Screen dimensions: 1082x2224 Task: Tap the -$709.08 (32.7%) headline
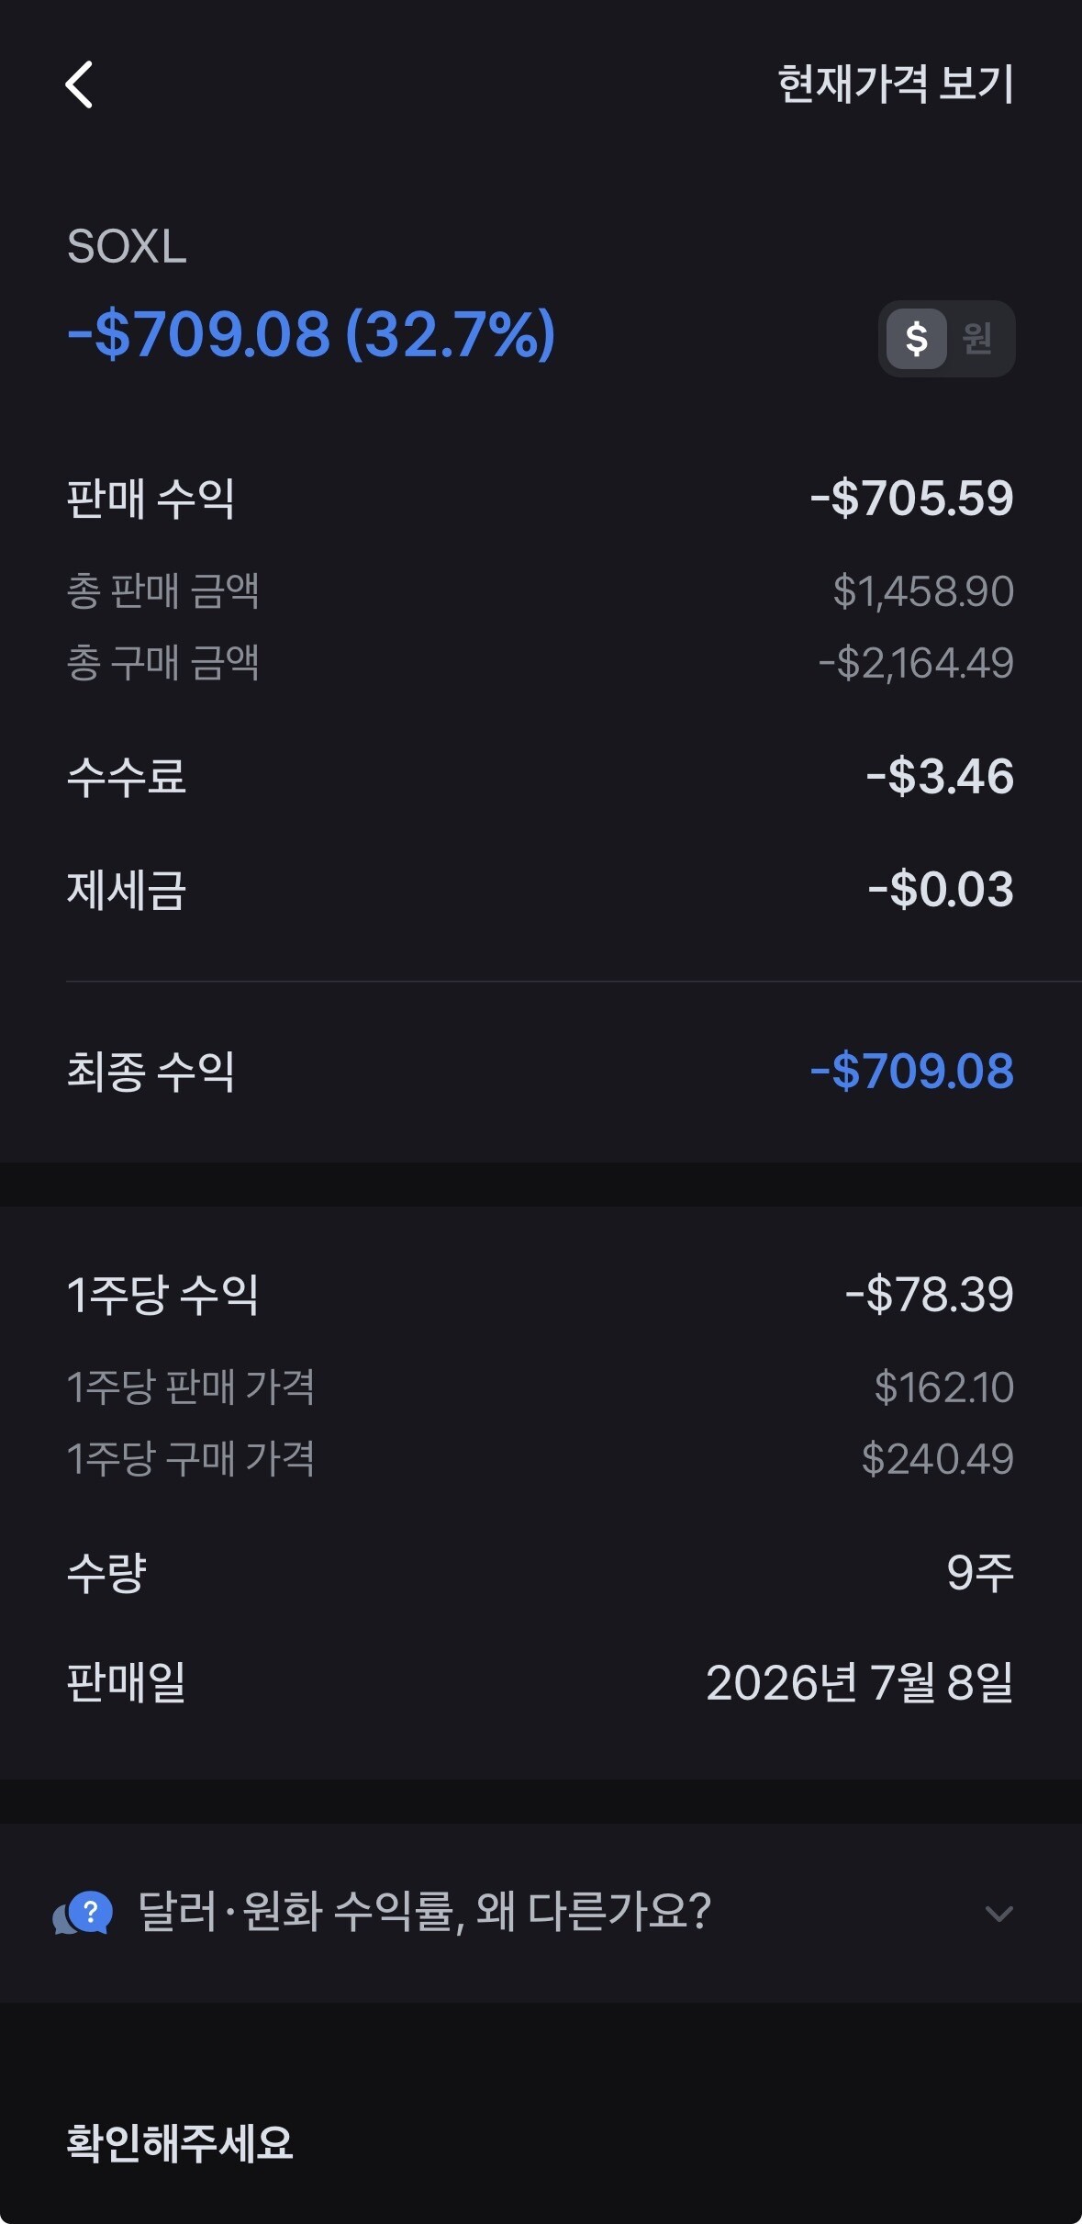pos(311,334)
